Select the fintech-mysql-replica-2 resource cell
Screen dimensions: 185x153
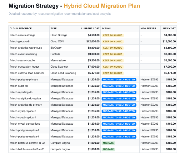click(x=29, y=111)
